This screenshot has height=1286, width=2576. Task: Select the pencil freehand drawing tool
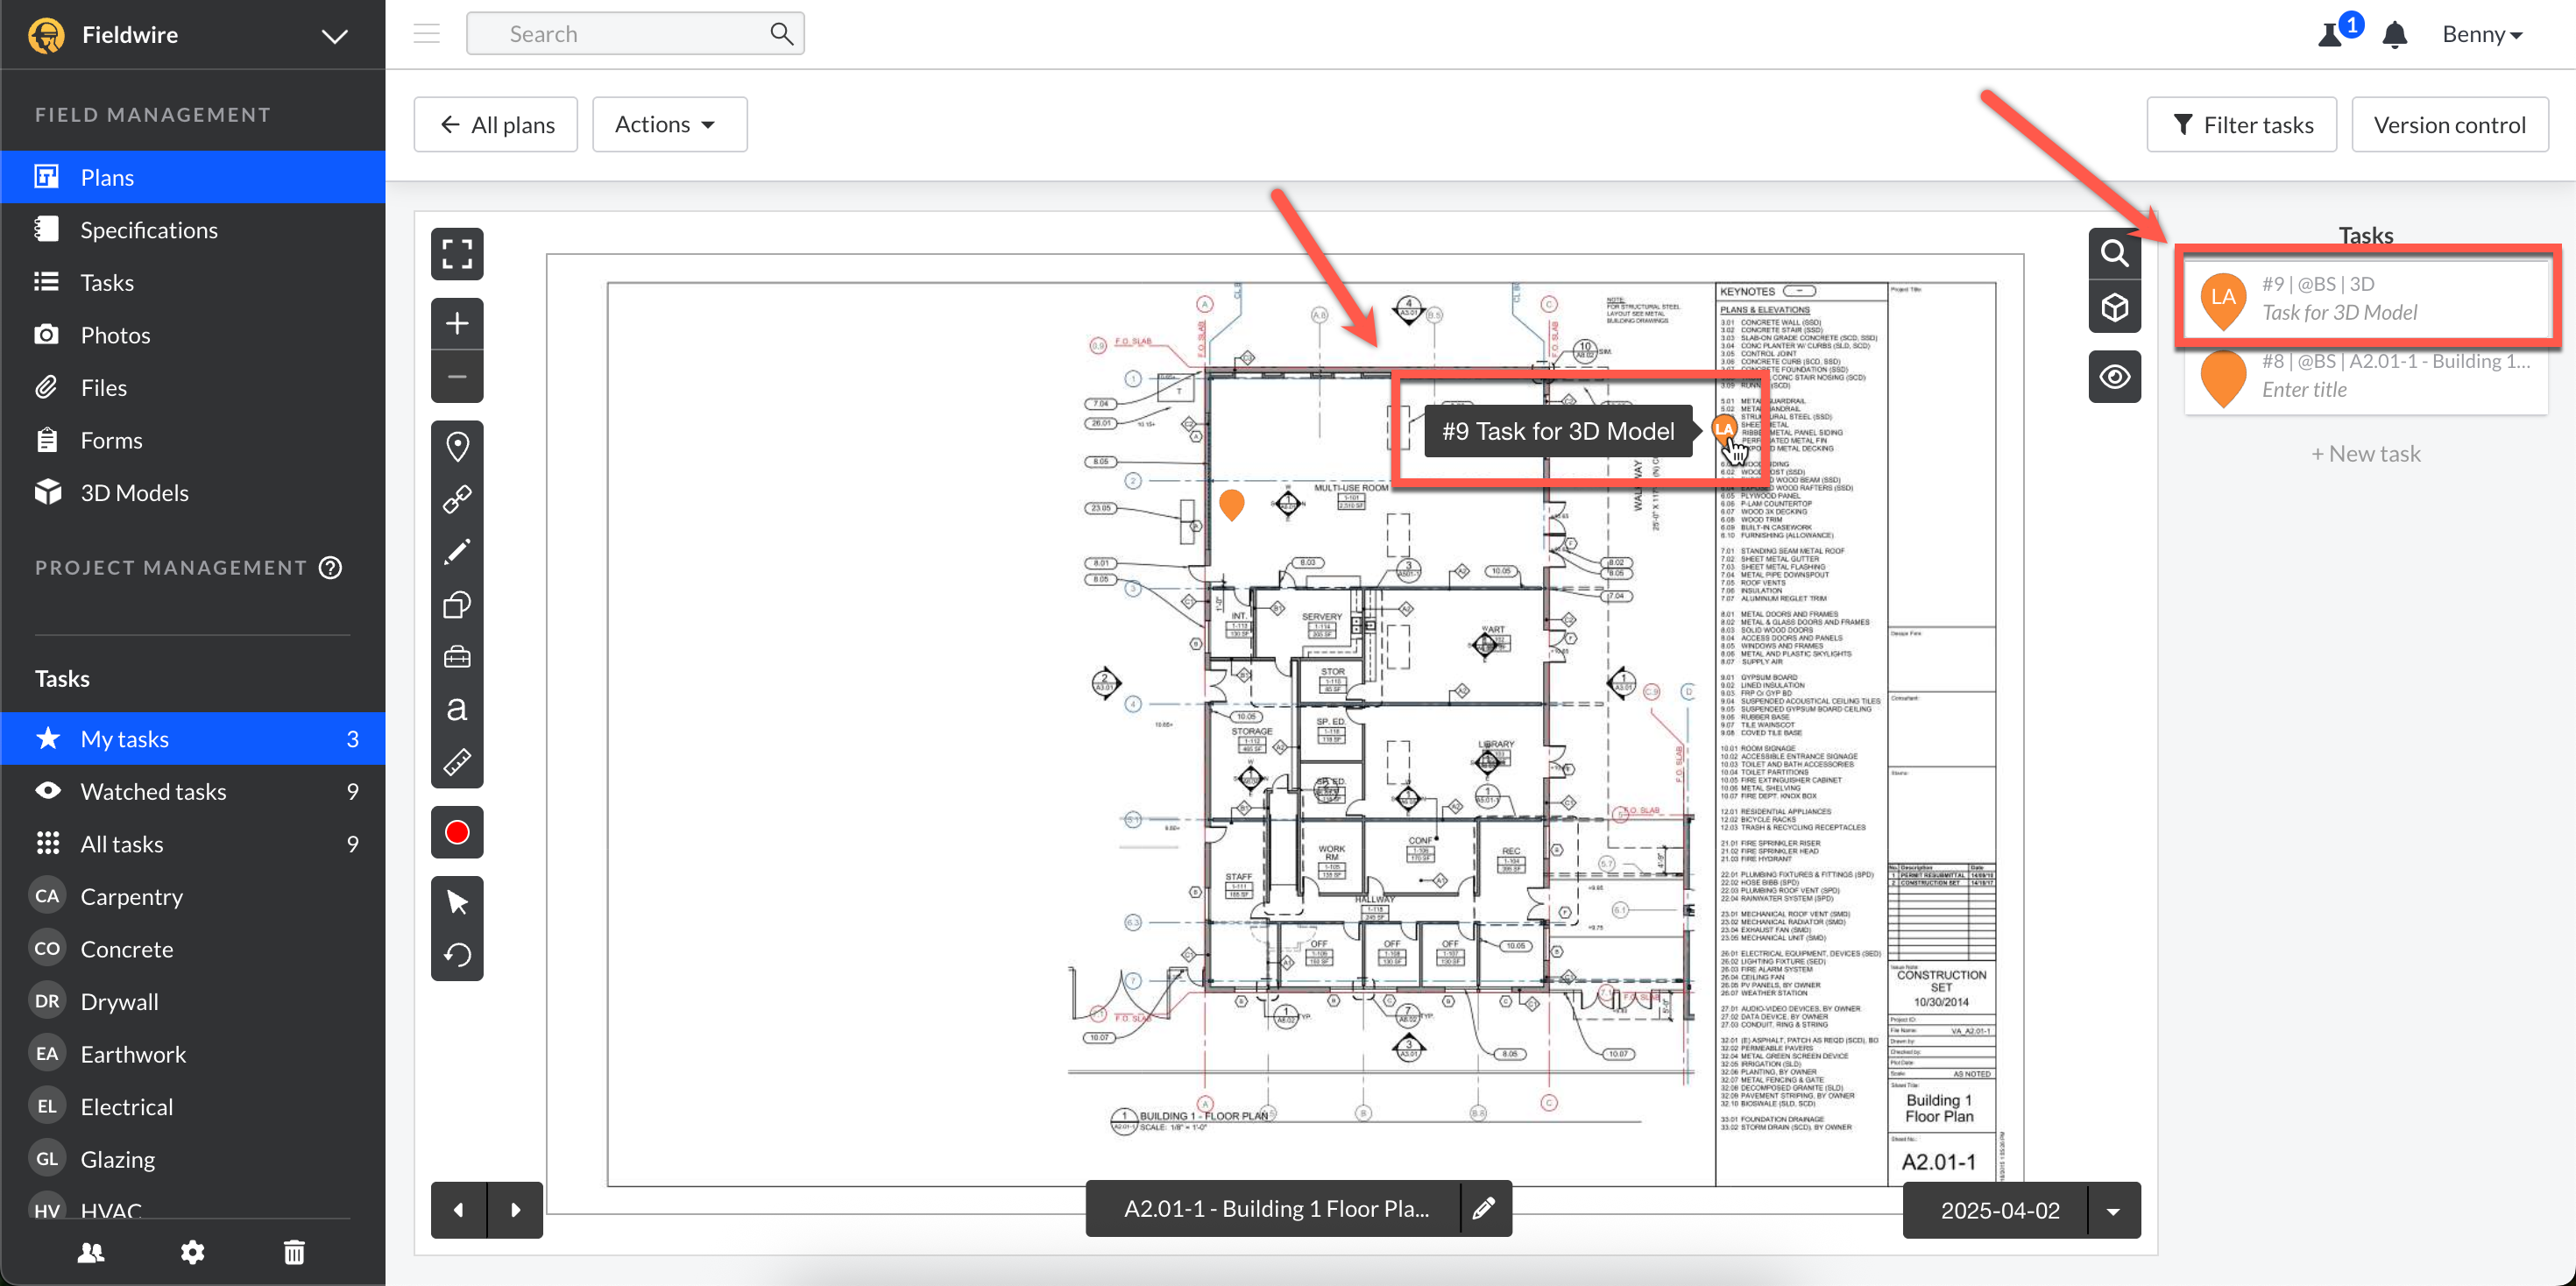tap(457, 552)
